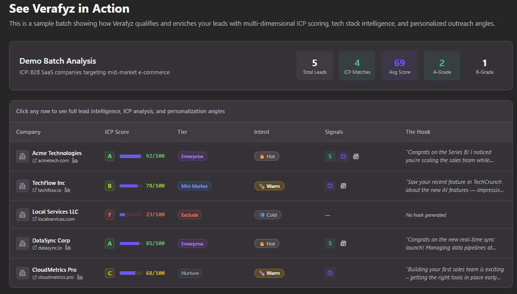The image size is (517, 294).
Task: Open the localservices.com website link
Action: click(55, 219)
